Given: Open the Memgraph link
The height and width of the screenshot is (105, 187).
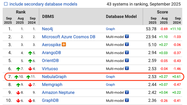Looking at the screenshot, I should tap(52, 85).
